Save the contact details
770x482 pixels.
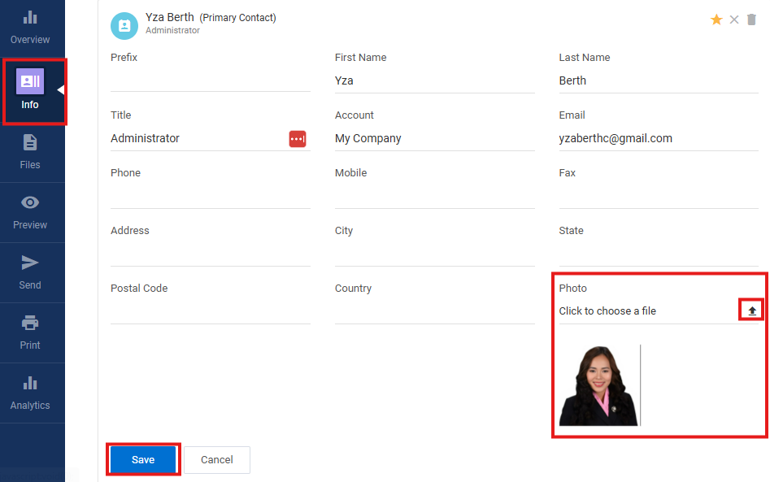tap(143, 459)
